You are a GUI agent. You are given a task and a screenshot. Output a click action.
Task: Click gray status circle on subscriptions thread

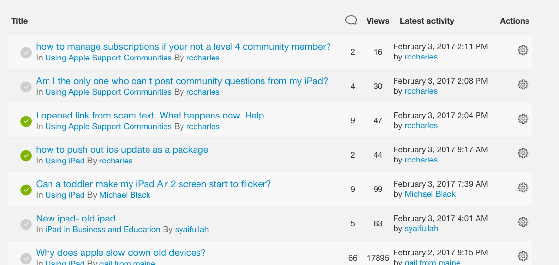[x=26, y=53]
